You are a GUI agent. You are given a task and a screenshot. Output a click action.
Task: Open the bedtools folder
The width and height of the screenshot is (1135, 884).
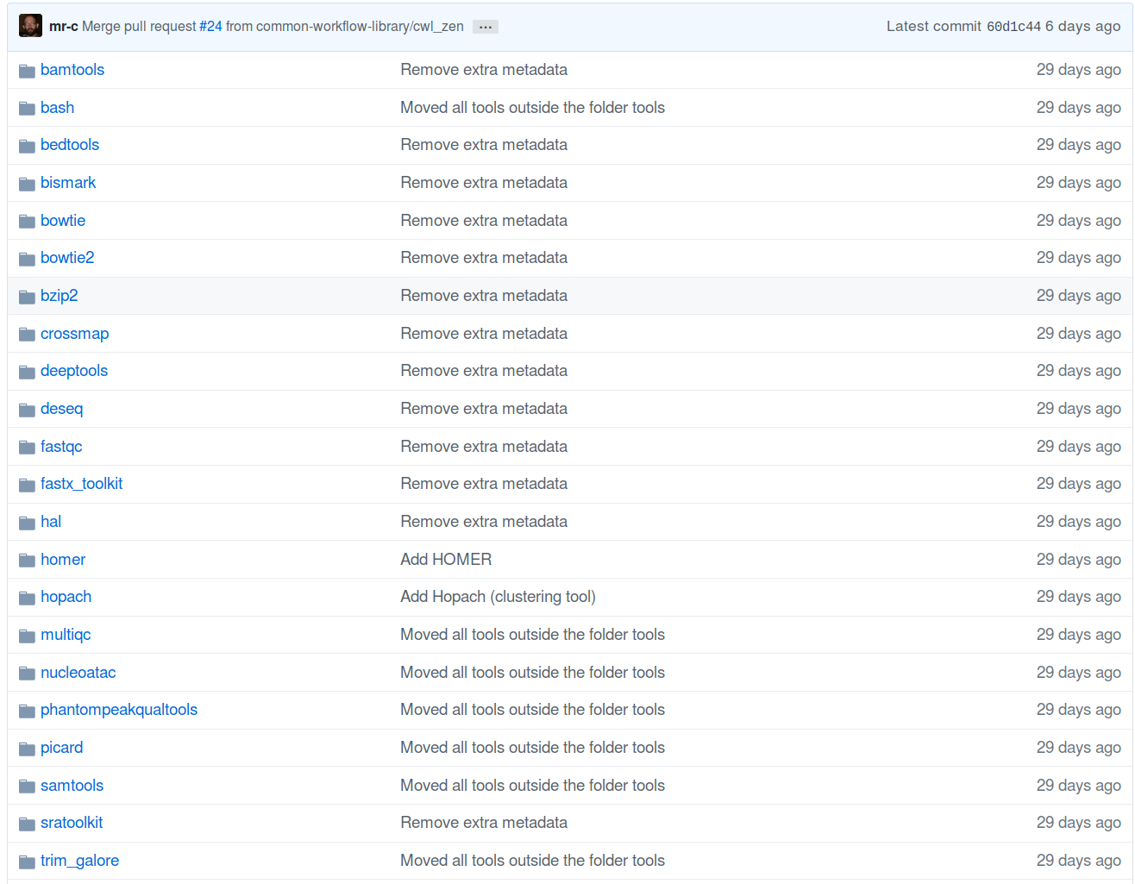[x=70, y=145]
